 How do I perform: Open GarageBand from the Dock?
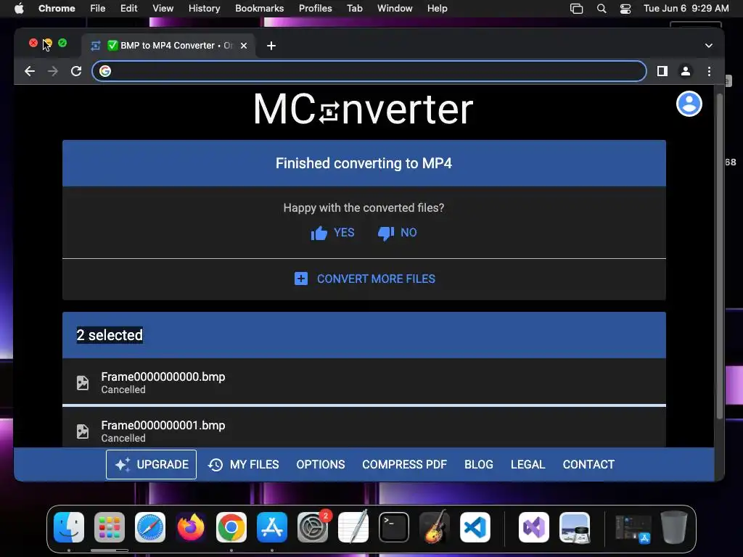pyautogui.click(x=435, y=527)
